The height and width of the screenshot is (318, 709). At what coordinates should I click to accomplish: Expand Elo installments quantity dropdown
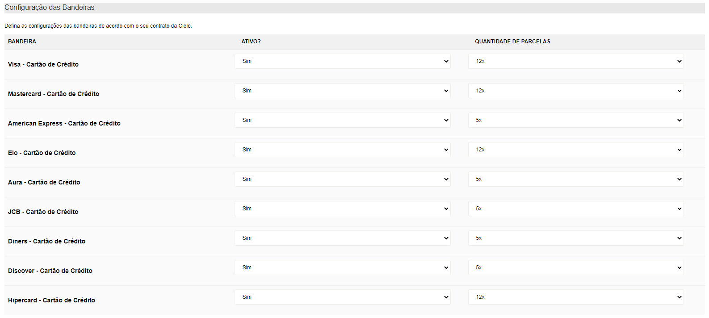point(575,150)
